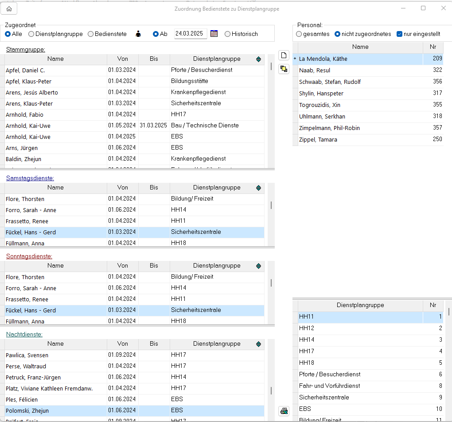Click sort arrows in Samstagsdienste Dienstplangruppe header
This screenshot has height=422, width=452.
[x=258, y=188]
